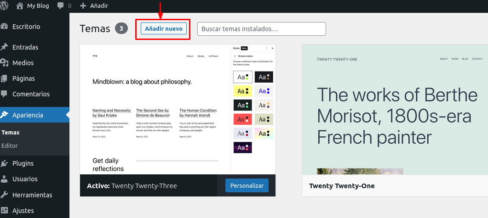Viewport: 488px width, 218px height.
Task: Click the back chevron beside Browse styles
Action: coord(235,56)
